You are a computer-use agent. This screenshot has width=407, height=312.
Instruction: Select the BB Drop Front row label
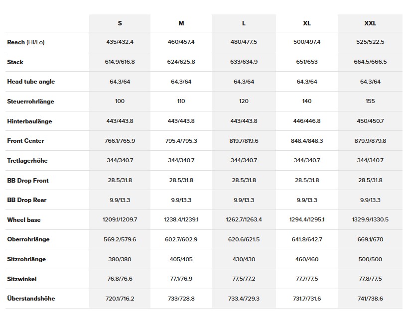[x=28, y=181]
